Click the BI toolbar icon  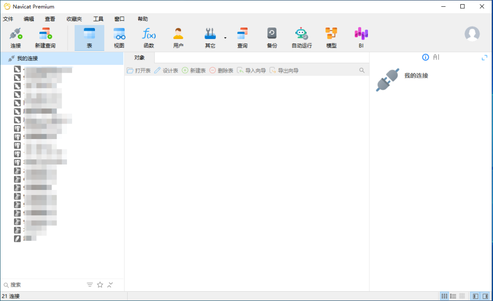[360, 34]
